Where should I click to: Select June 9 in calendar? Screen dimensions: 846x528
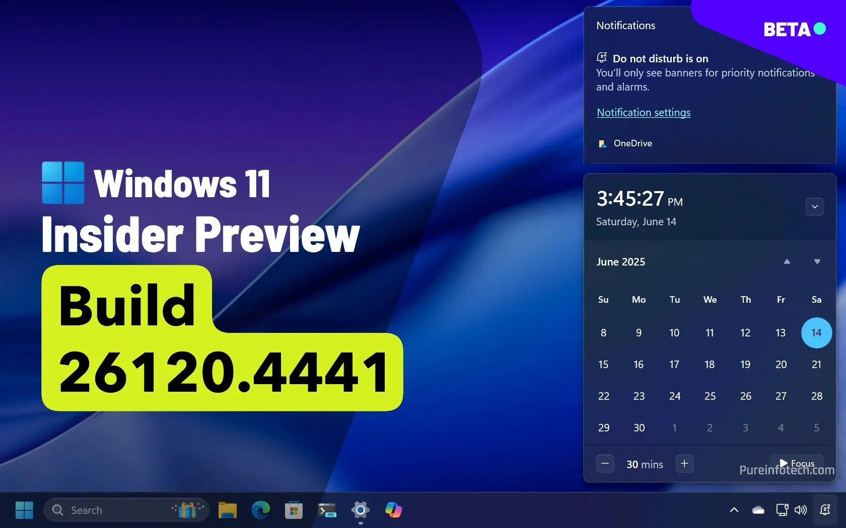point(639,333)
